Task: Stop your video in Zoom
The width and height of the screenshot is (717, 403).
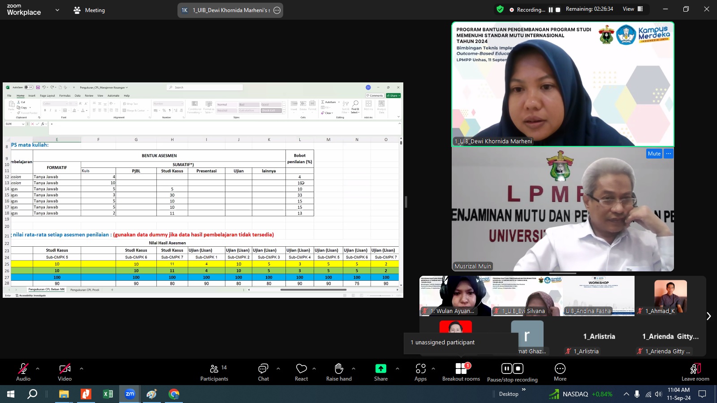Action: pos(64,368)
